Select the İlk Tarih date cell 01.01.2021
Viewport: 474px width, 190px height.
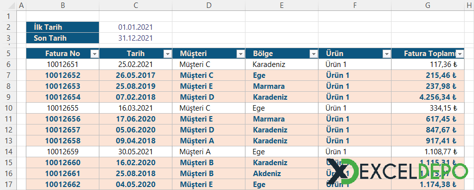(x=136, y=27)
